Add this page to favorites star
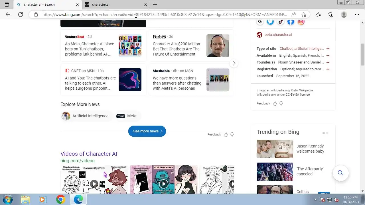Screen dimensions: 365x205 [x=304, y=15]
